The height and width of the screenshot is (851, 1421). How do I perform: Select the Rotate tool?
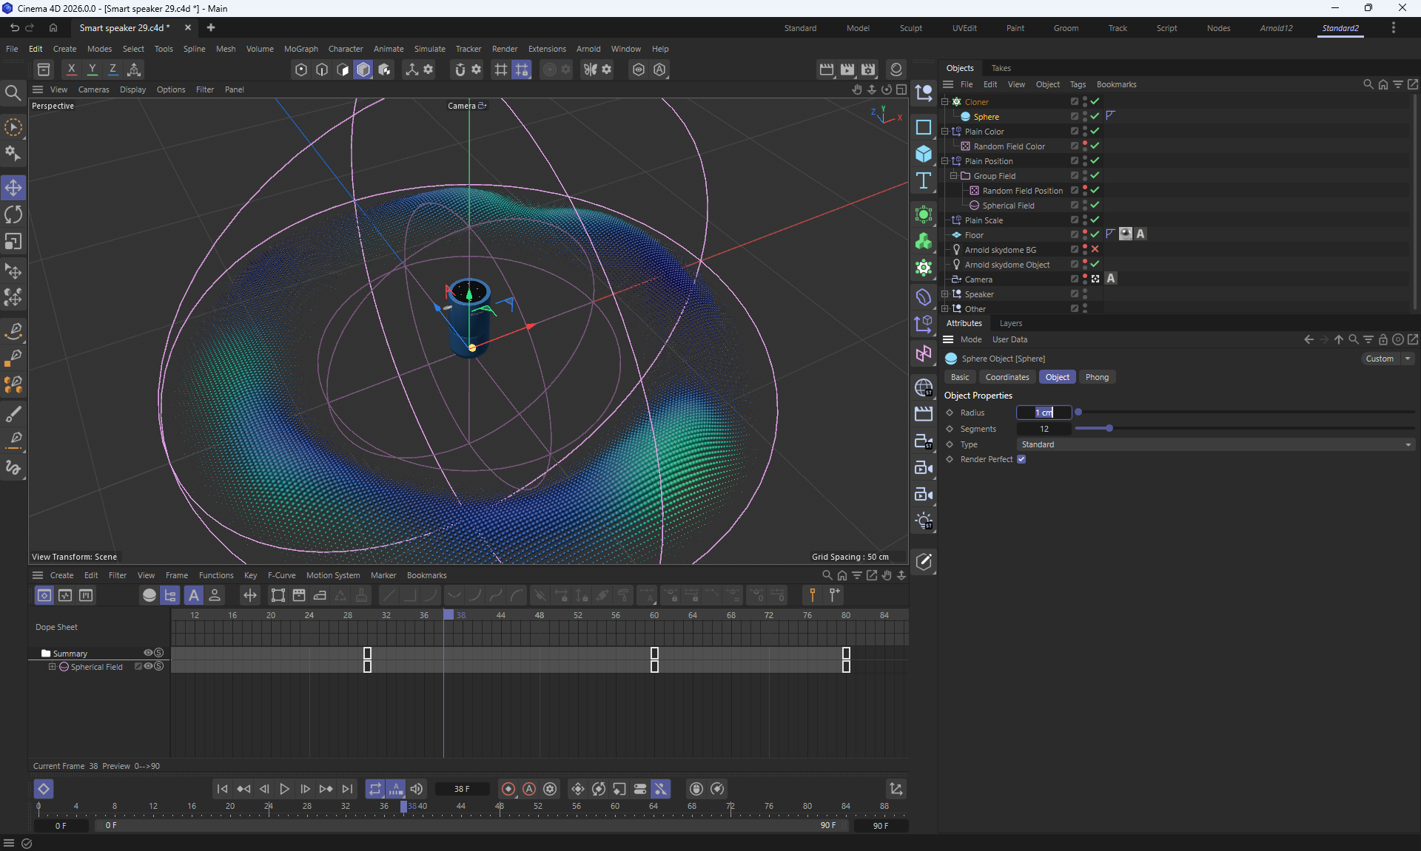(13, 215)
